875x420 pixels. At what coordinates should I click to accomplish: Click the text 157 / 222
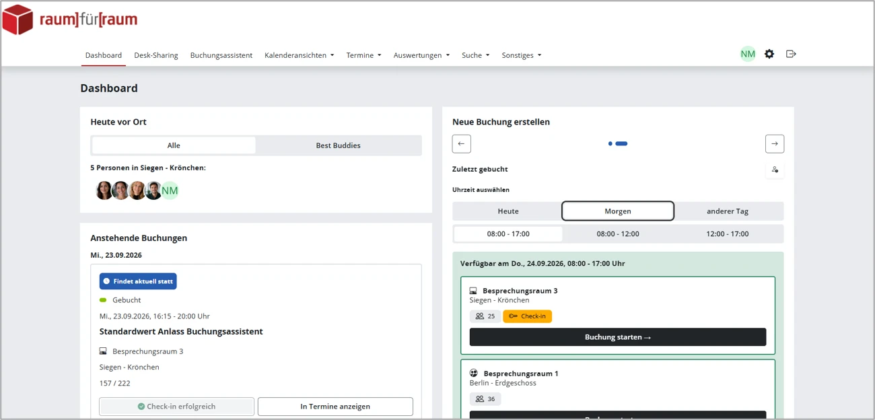pos(115,383)
